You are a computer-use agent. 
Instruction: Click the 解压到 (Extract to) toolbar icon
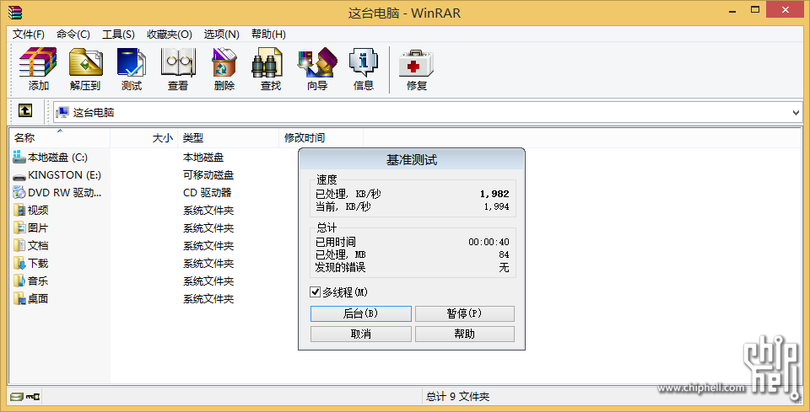(86, 63)
